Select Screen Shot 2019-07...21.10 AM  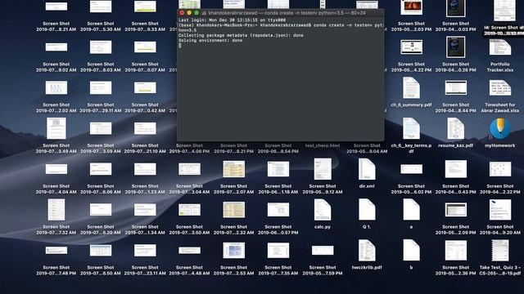(x=145, y=129)
